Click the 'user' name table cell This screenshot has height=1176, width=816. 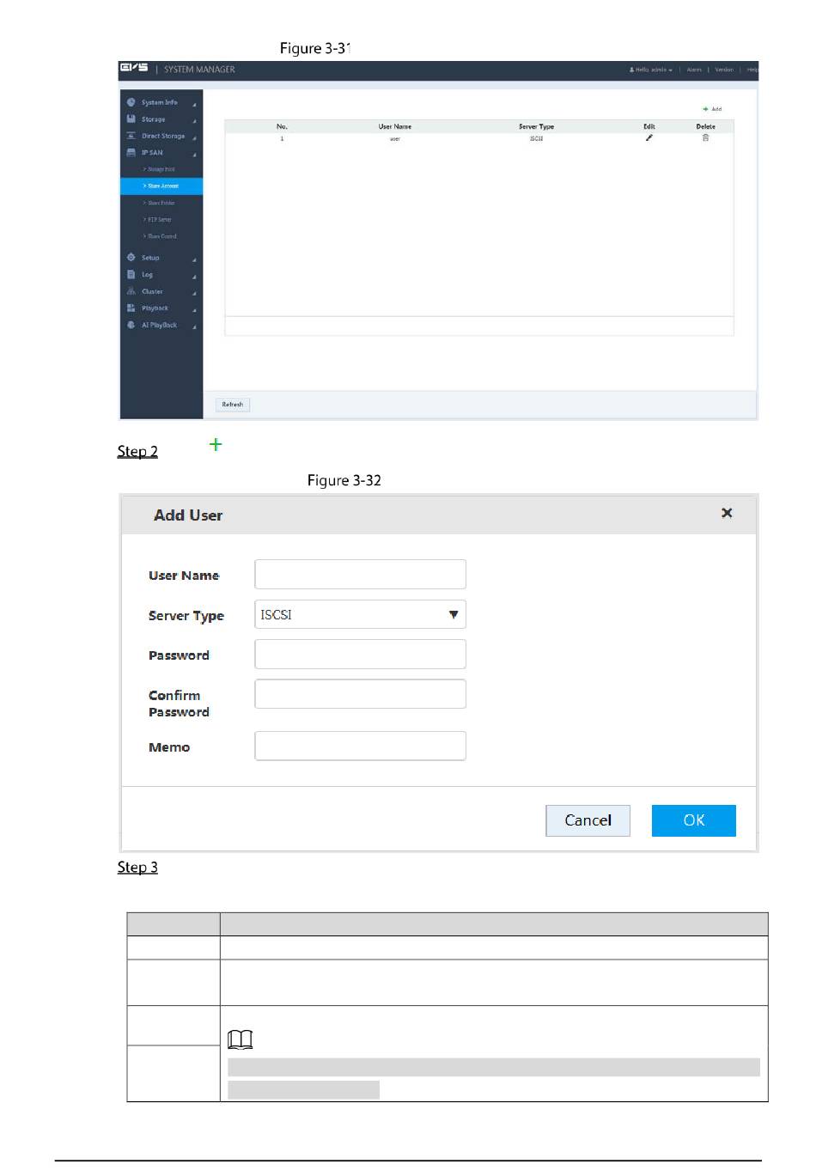(x=395, y=138)
